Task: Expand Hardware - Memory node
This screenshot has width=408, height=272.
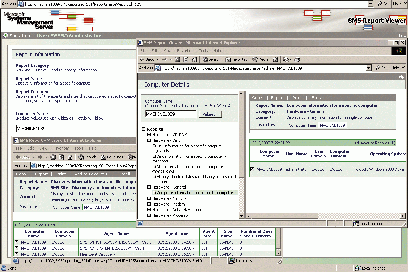Action: coord(149,198)
